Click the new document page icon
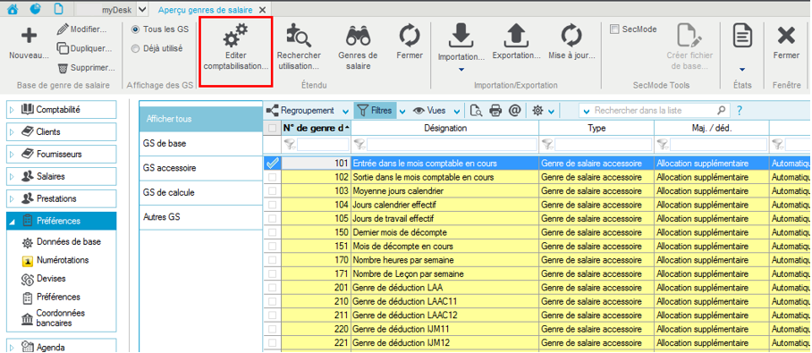Screen dimensions: 812x353 (x=58, y=9)
